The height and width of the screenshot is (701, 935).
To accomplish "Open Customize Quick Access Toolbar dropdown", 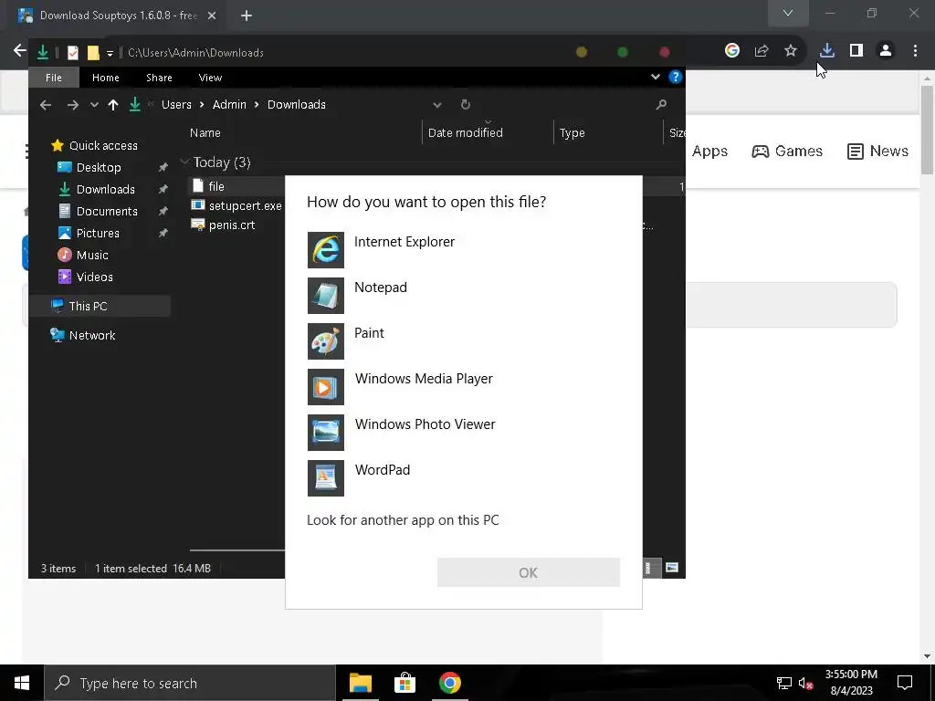I will 110,54.
